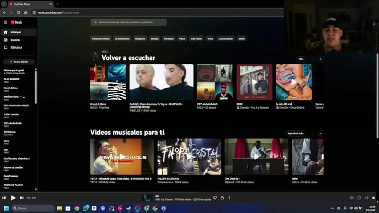
Task: Skip to next track
Action: pyautogui.click(x=22, y=198)
